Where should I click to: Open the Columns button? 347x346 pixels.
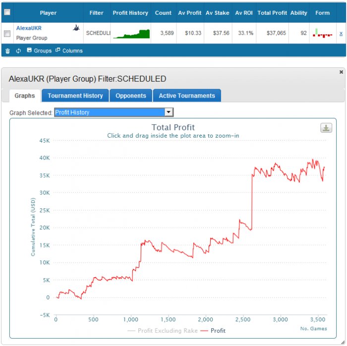pos(69,50)
